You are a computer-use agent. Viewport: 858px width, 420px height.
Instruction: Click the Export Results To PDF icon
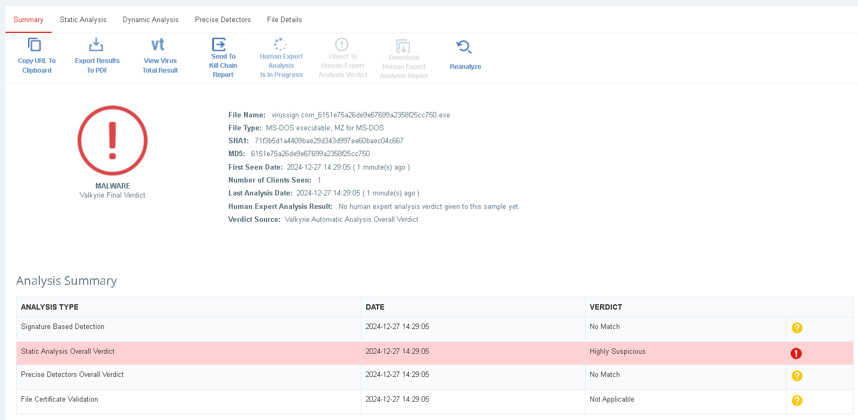tap(96, 44)
